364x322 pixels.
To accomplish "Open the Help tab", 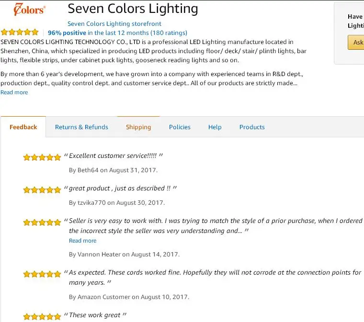I will pos(215,127).
